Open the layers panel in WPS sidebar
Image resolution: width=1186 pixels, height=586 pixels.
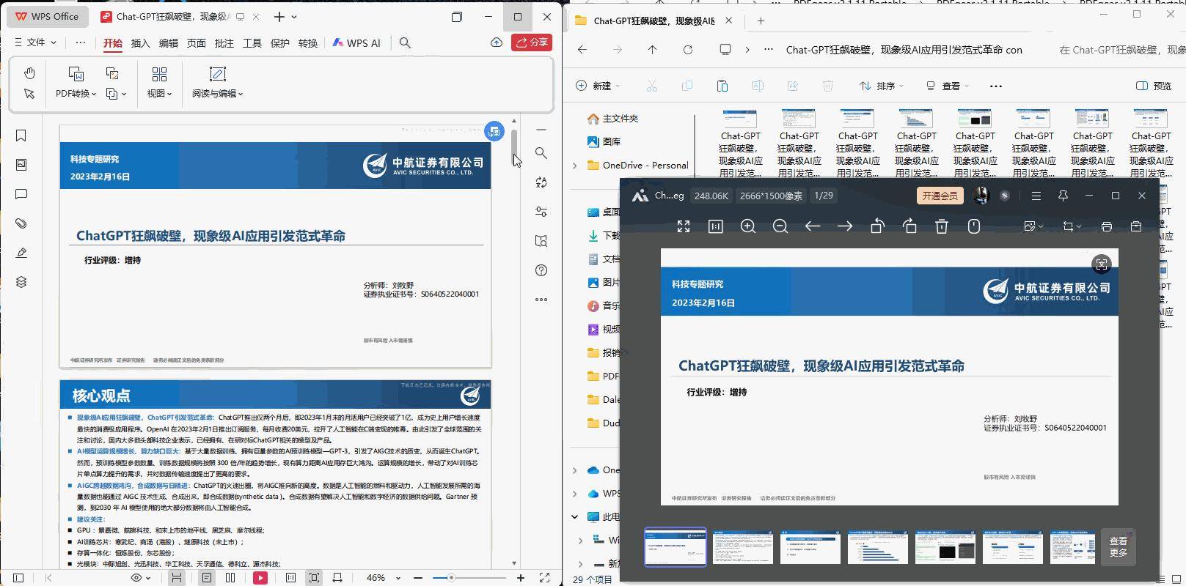pyautogui.click(x=21, y=282)
